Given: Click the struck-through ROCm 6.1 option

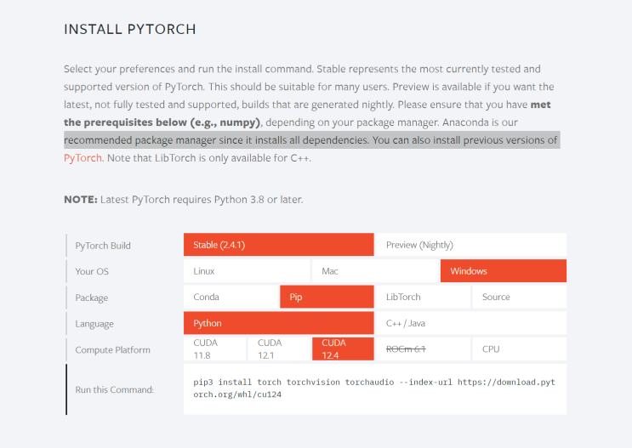Looking at the screenshot, I should (x=423, y=349).
